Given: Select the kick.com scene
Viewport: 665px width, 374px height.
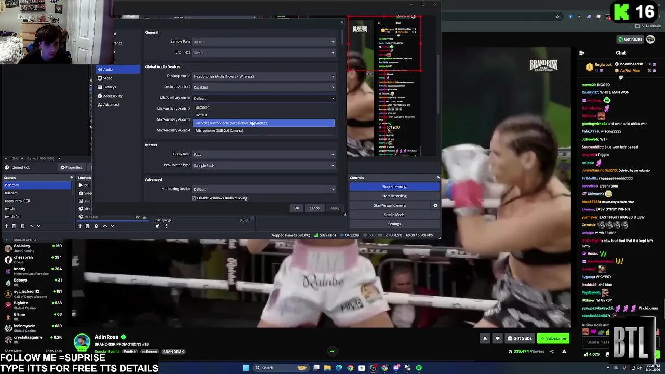Looking at the screenshot, I should pos(36,185).
